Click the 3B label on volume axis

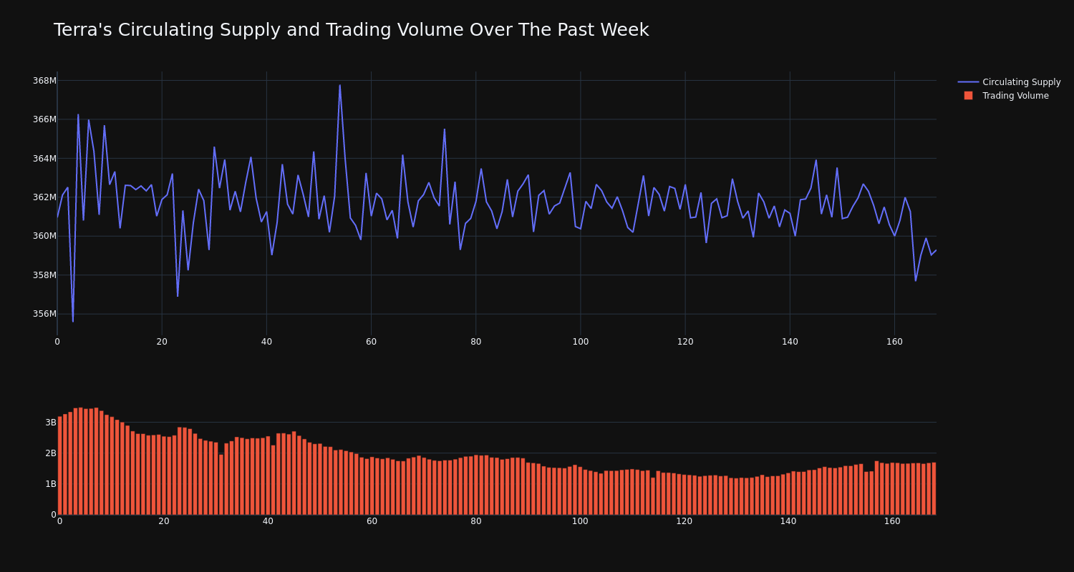click(51, 423)
